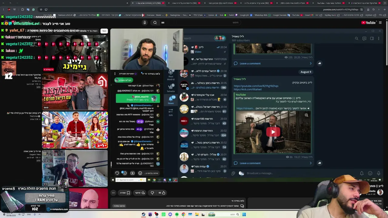Image resolution: width=388 pixels, height=218 pixels.
Task: Open the Windows Start button in taskbar
Action: point(244,214)
